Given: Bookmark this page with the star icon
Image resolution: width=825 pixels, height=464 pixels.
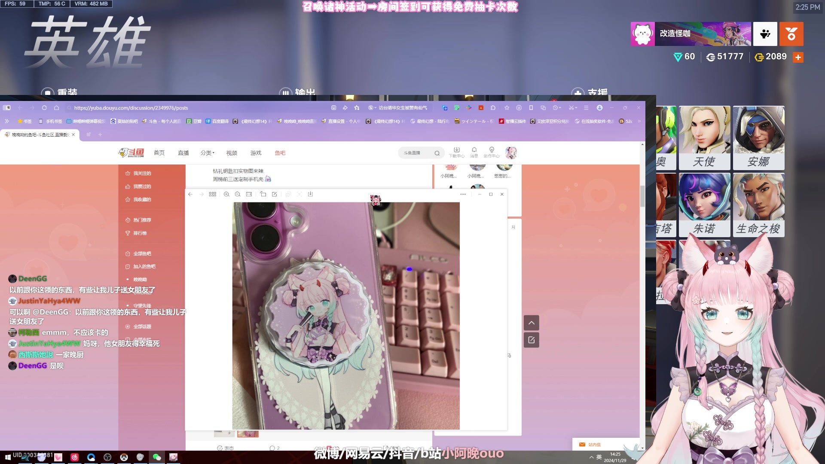Looking at the screenshot, I should (x=357, y=108).
